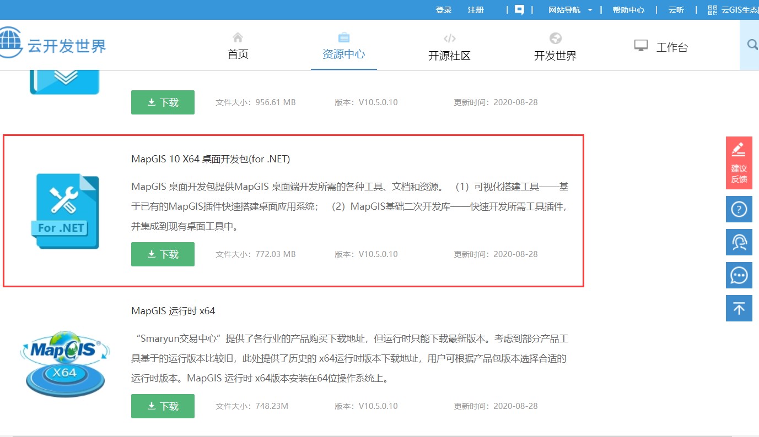The image size is (759, 437).
Task: Open the 建议反馈 feedback widget
Action: (x=739, y=163)
